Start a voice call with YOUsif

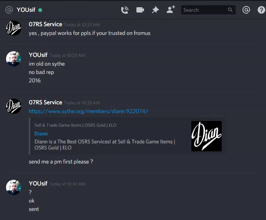(125, 10)
